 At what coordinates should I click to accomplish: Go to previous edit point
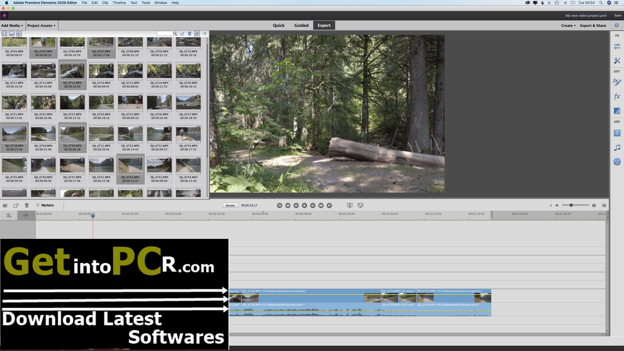click(279, 205)
